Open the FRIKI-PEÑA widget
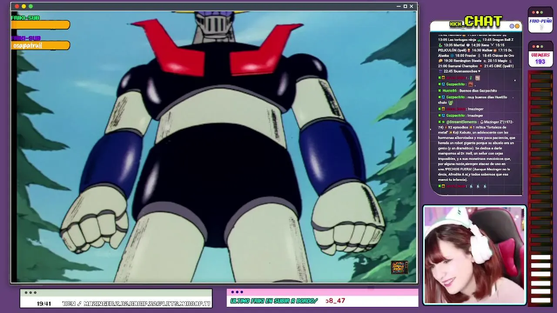Screen dimensions: 557x313 540,20
